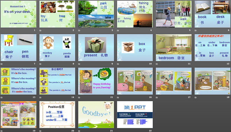Select the monkey and panda slide 8
The height and width of the screenshot is (132, 231).
pyautogui.click(x=57, y=48)
